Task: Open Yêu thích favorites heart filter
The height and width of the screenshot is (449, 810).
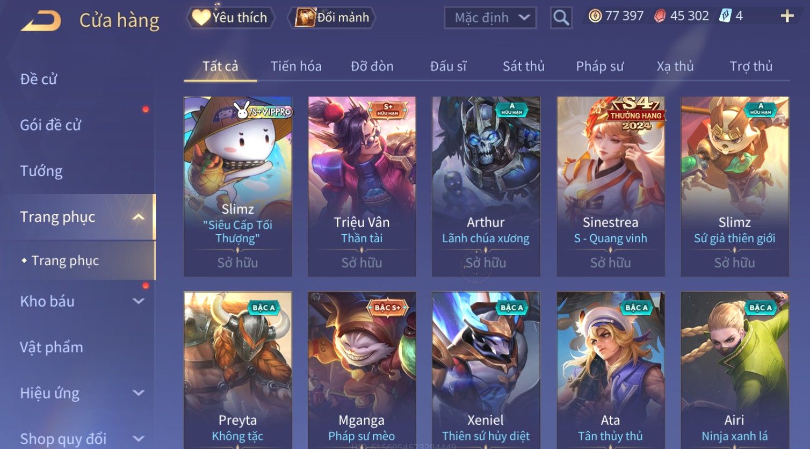Action: click(x=230, y=18)
